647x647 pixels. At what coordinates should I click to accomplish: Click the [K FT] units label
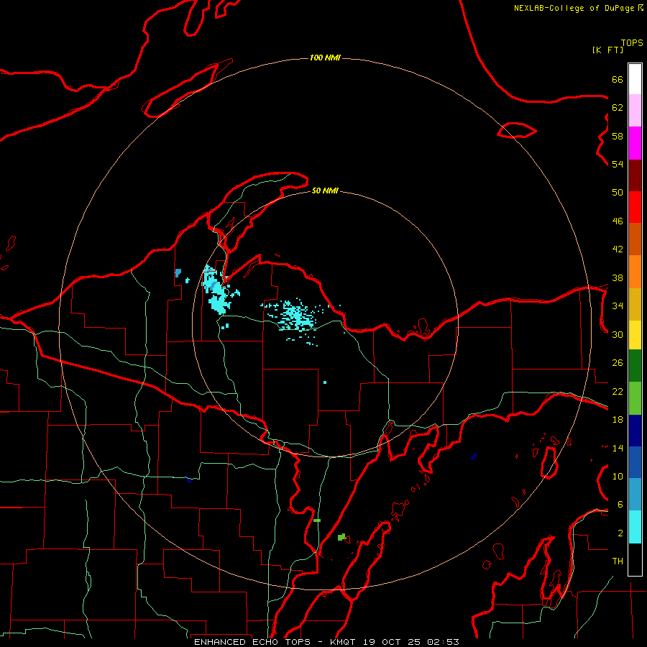pos(607,50)
